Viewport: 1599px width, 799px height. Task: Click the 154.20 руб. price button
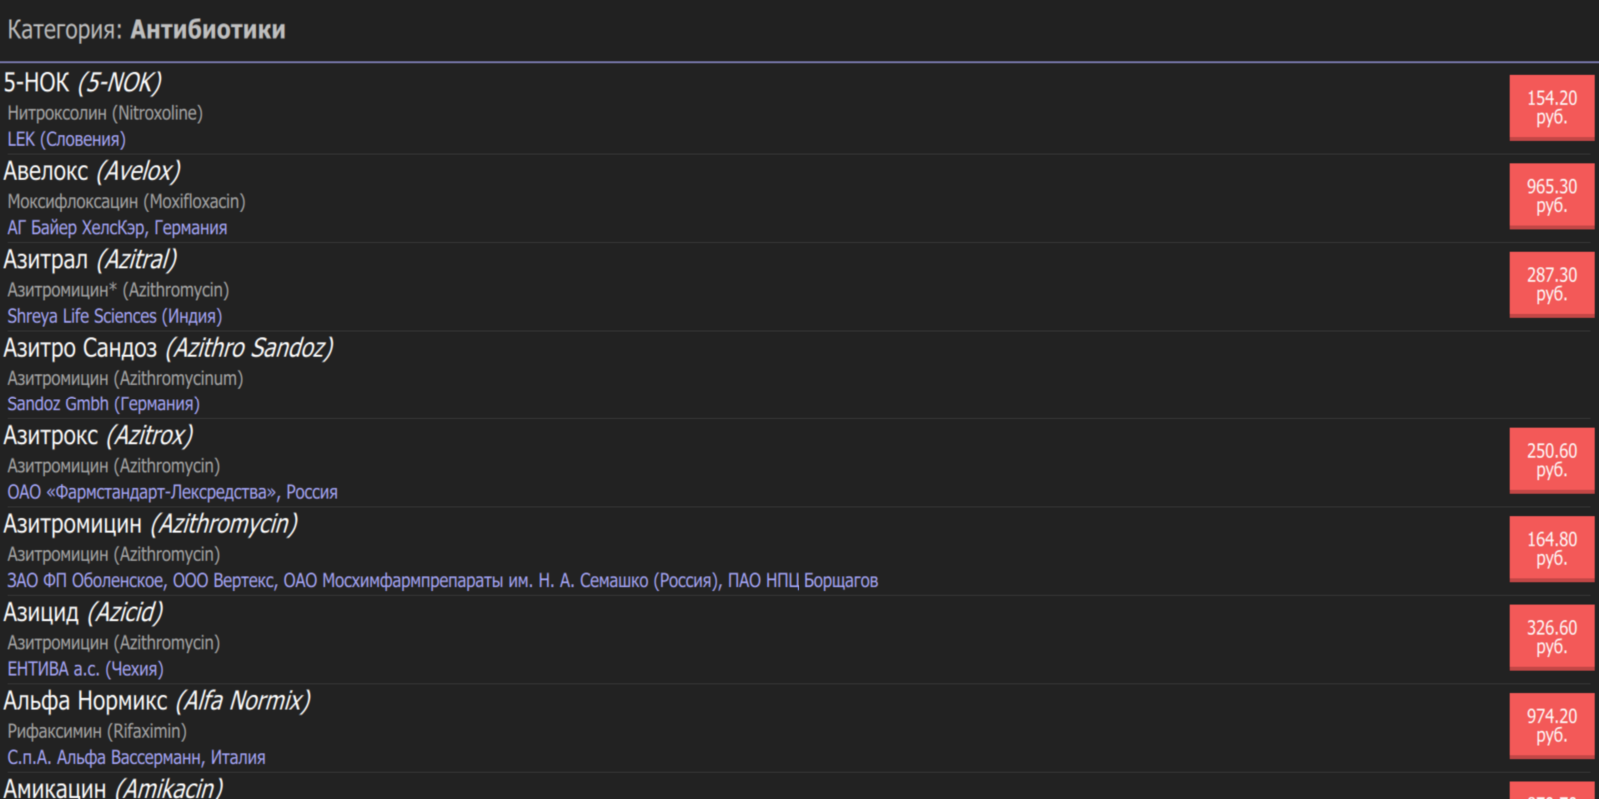click(1551, 108)
